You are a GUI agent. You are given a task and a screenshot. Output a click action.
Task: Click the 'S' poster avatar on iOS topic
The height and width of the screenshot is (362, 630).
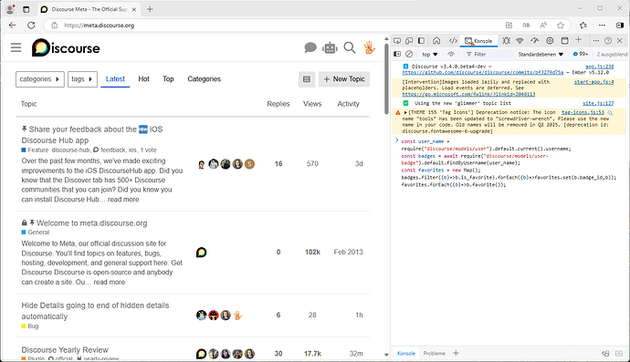[x=249, y=164]
